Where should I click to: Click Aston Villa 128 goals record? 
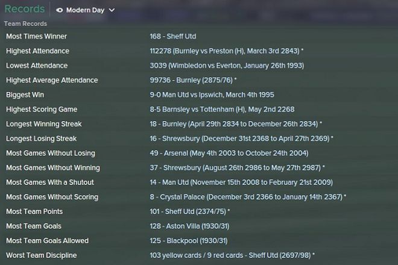189,226
